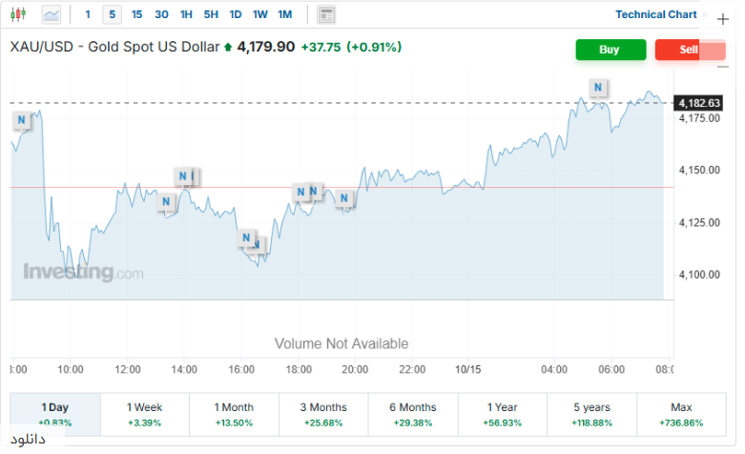Show the 5 years range
The height and width of the screenshot is (454, 745).
click(x=593, y=413)
